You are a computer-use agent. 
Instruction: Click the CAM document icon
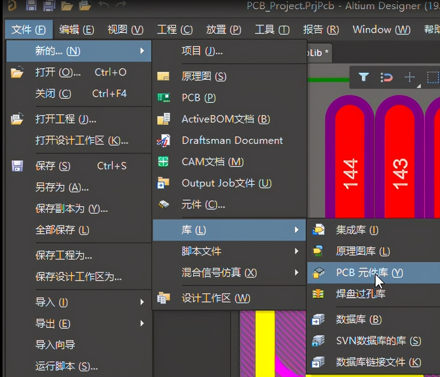pyautogui.click(x=163, y=162)
